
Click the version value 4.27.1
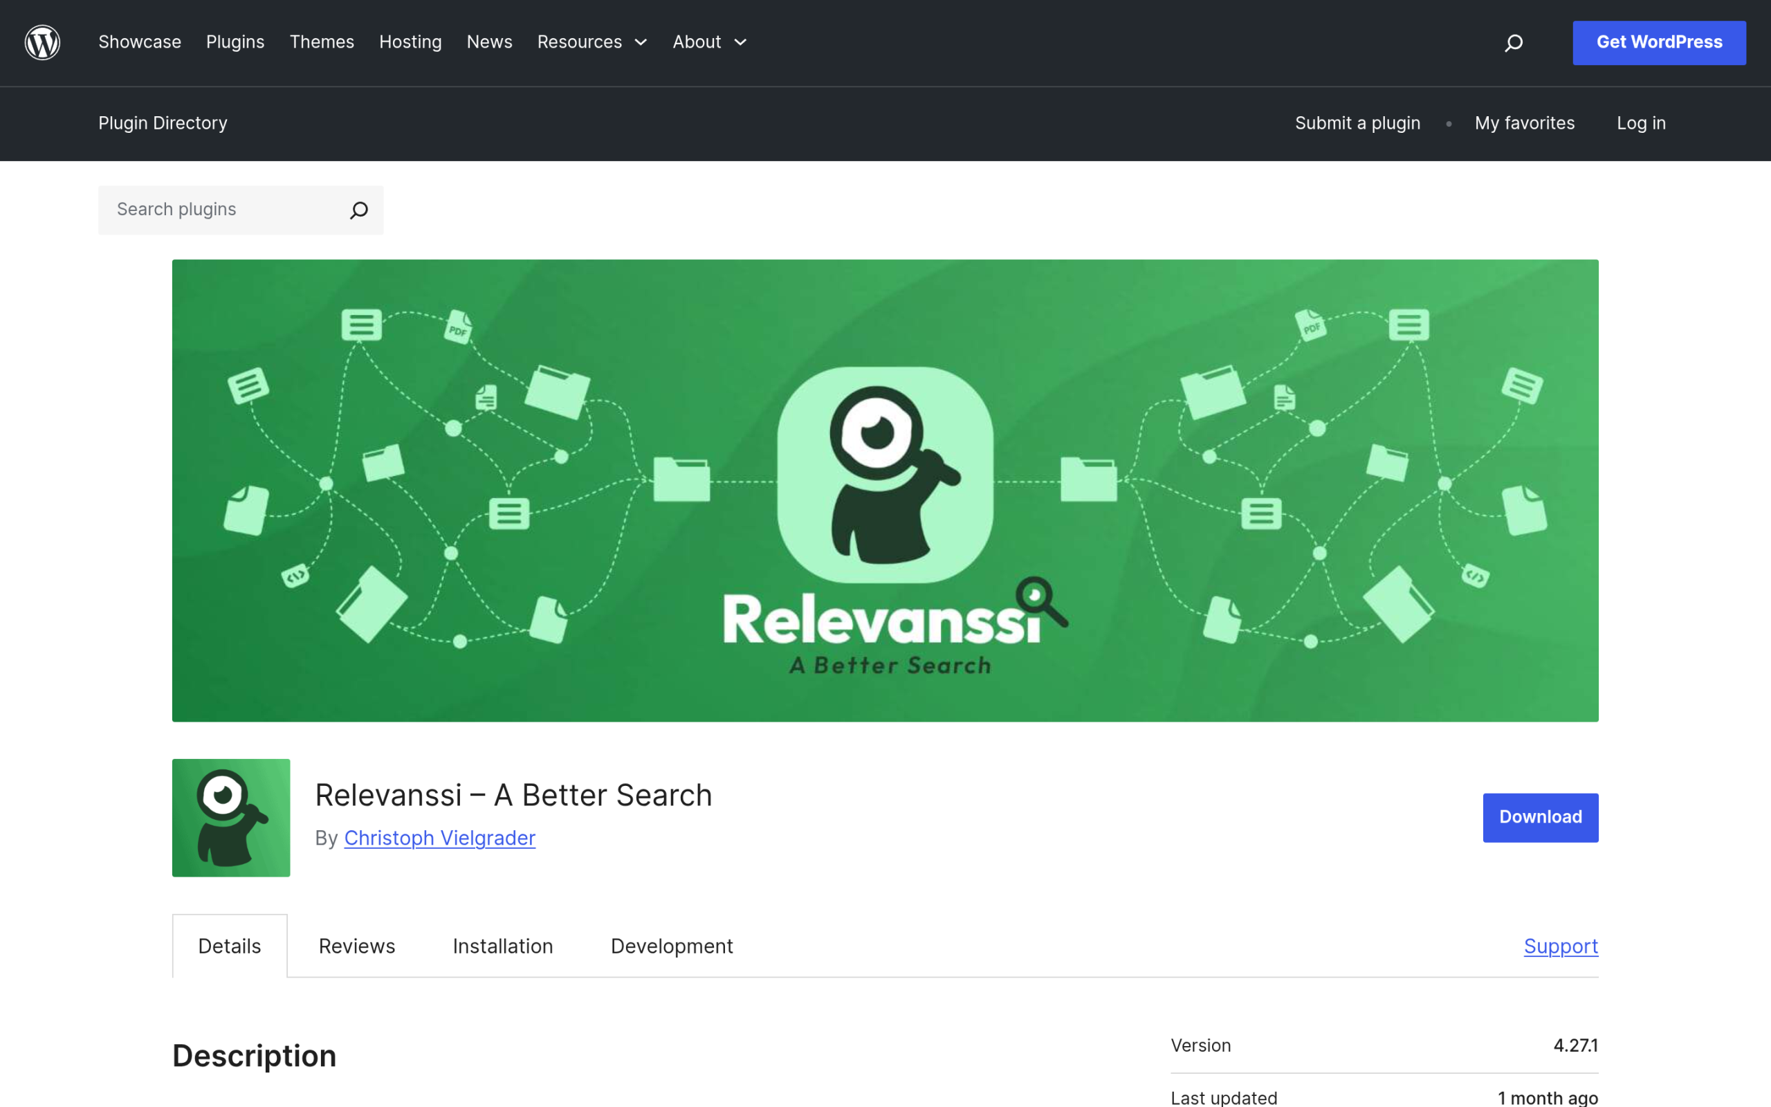[x=1576, y=1045]
